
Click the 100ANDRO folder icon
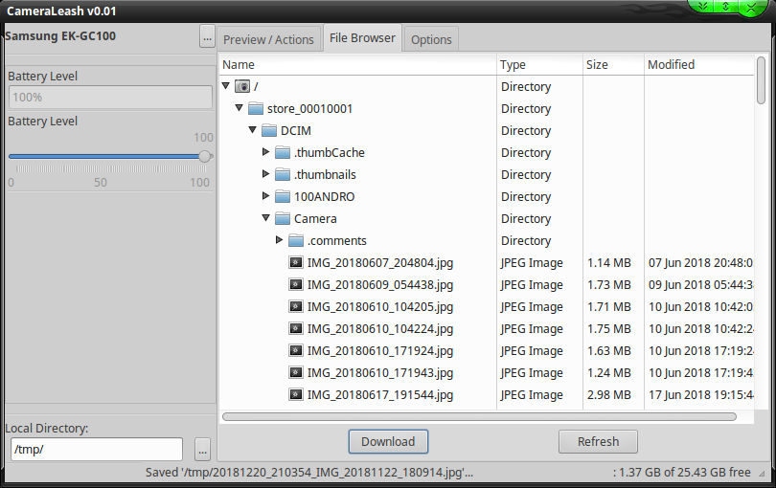282,196
